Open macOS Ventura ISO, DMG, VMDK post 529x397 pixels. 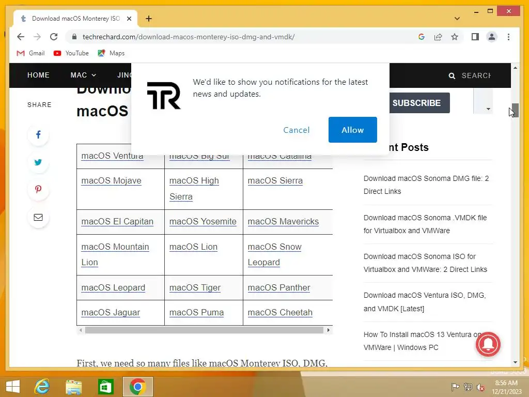425,302
